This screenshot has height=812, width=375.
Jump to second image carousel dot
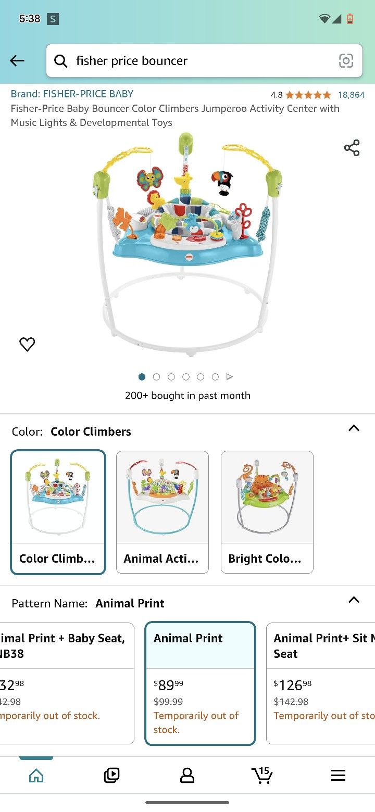click(x=157, y=377)
